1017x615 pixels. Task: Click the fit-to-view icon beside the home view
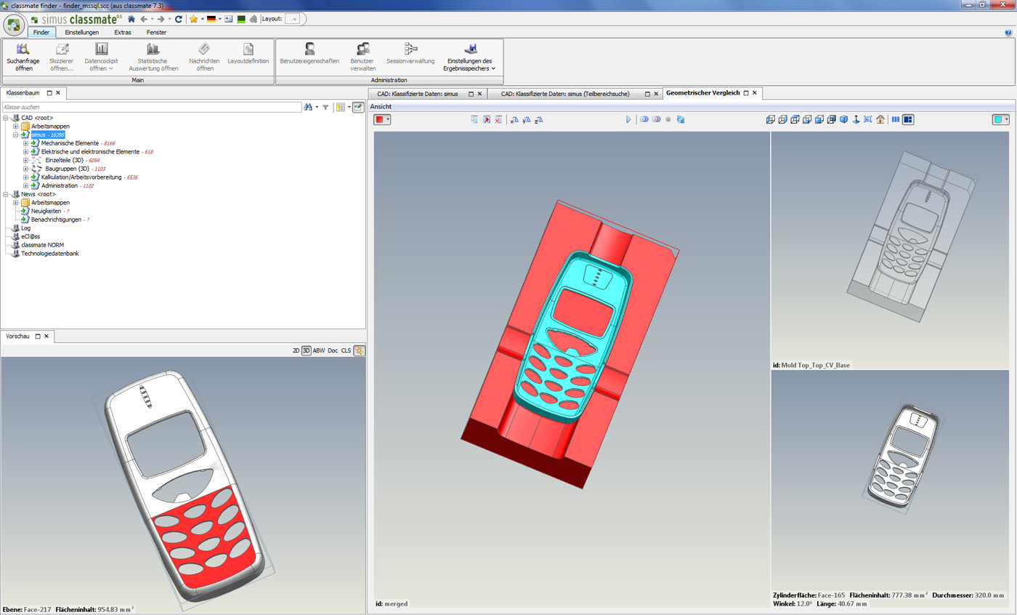(867, 119)
